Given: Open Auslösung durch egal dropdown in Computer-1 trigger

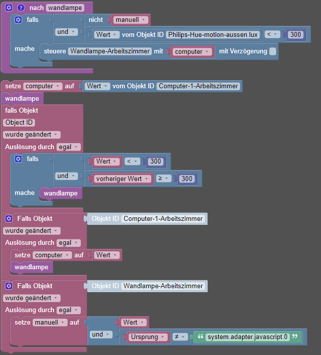Looking at the screenshot, I should click(68, 243).
